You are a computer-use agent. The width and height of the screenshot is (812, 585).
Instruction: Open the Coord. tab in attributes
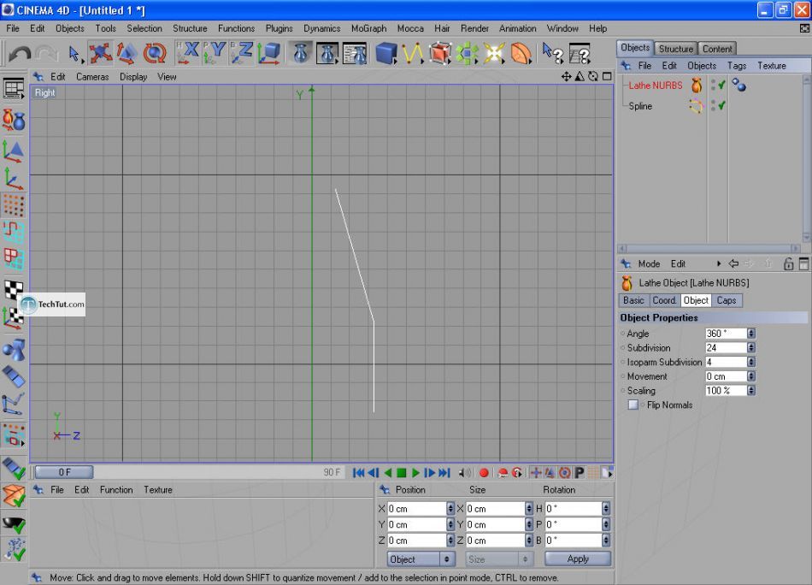(664, 300)
